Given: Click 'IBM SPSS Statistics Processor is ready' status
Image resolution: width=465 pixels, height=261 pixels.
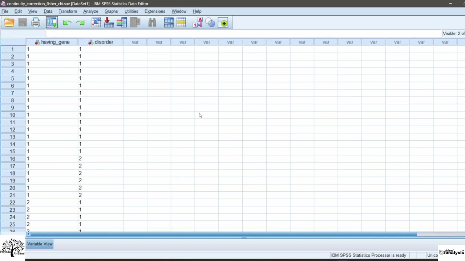Looking at the screenshot, I should [368, 255].
